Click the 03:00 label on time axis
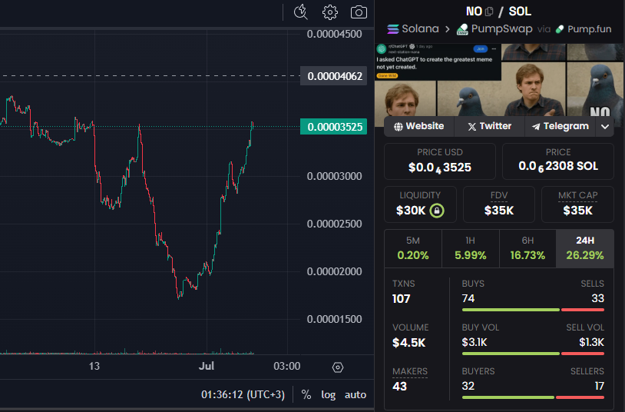Screen dimensions: 625x412 286,366
